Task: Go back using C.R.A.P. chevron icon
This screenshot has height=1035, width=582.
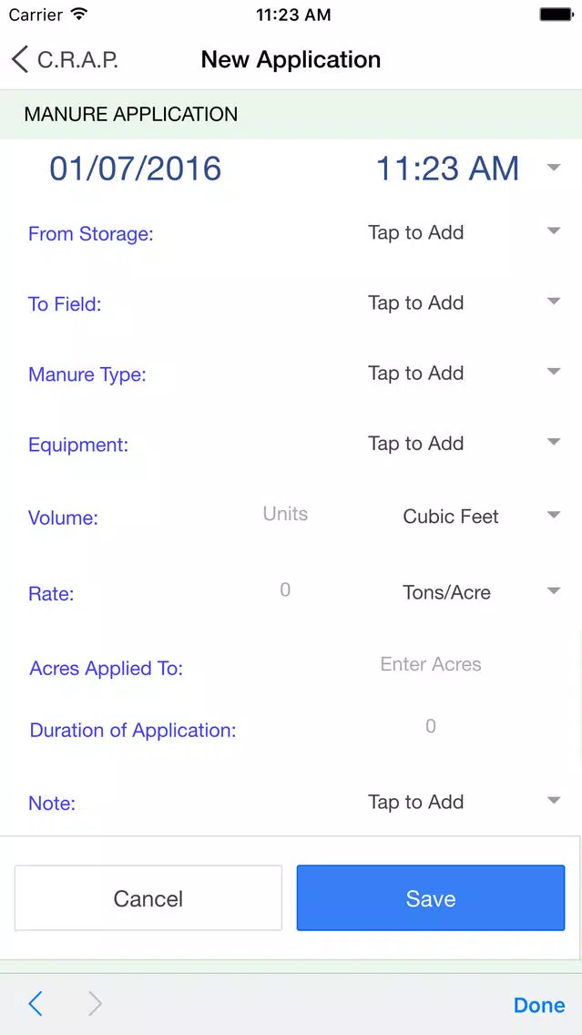Action: [20, 59]
